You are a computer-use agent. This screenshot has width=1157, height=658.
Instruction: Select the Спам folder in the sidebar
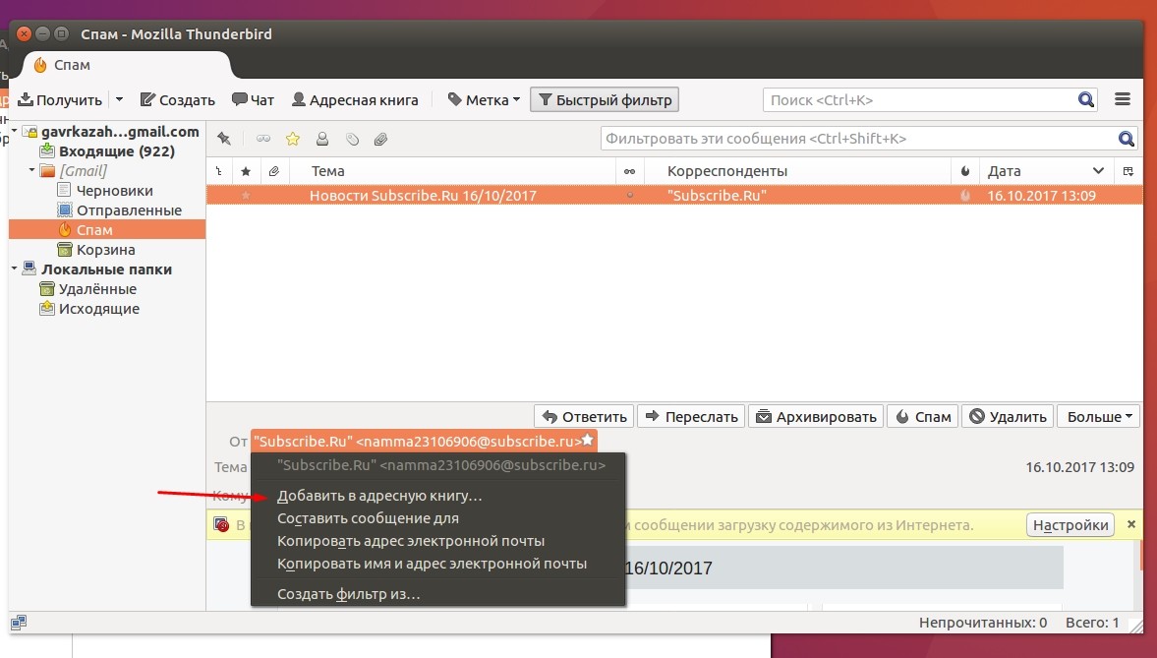point(107,230)
